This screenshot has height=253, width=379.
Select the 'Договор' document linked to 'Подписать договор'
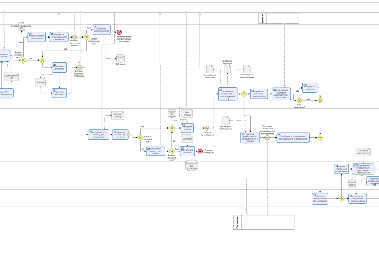(x=40, y=82)
